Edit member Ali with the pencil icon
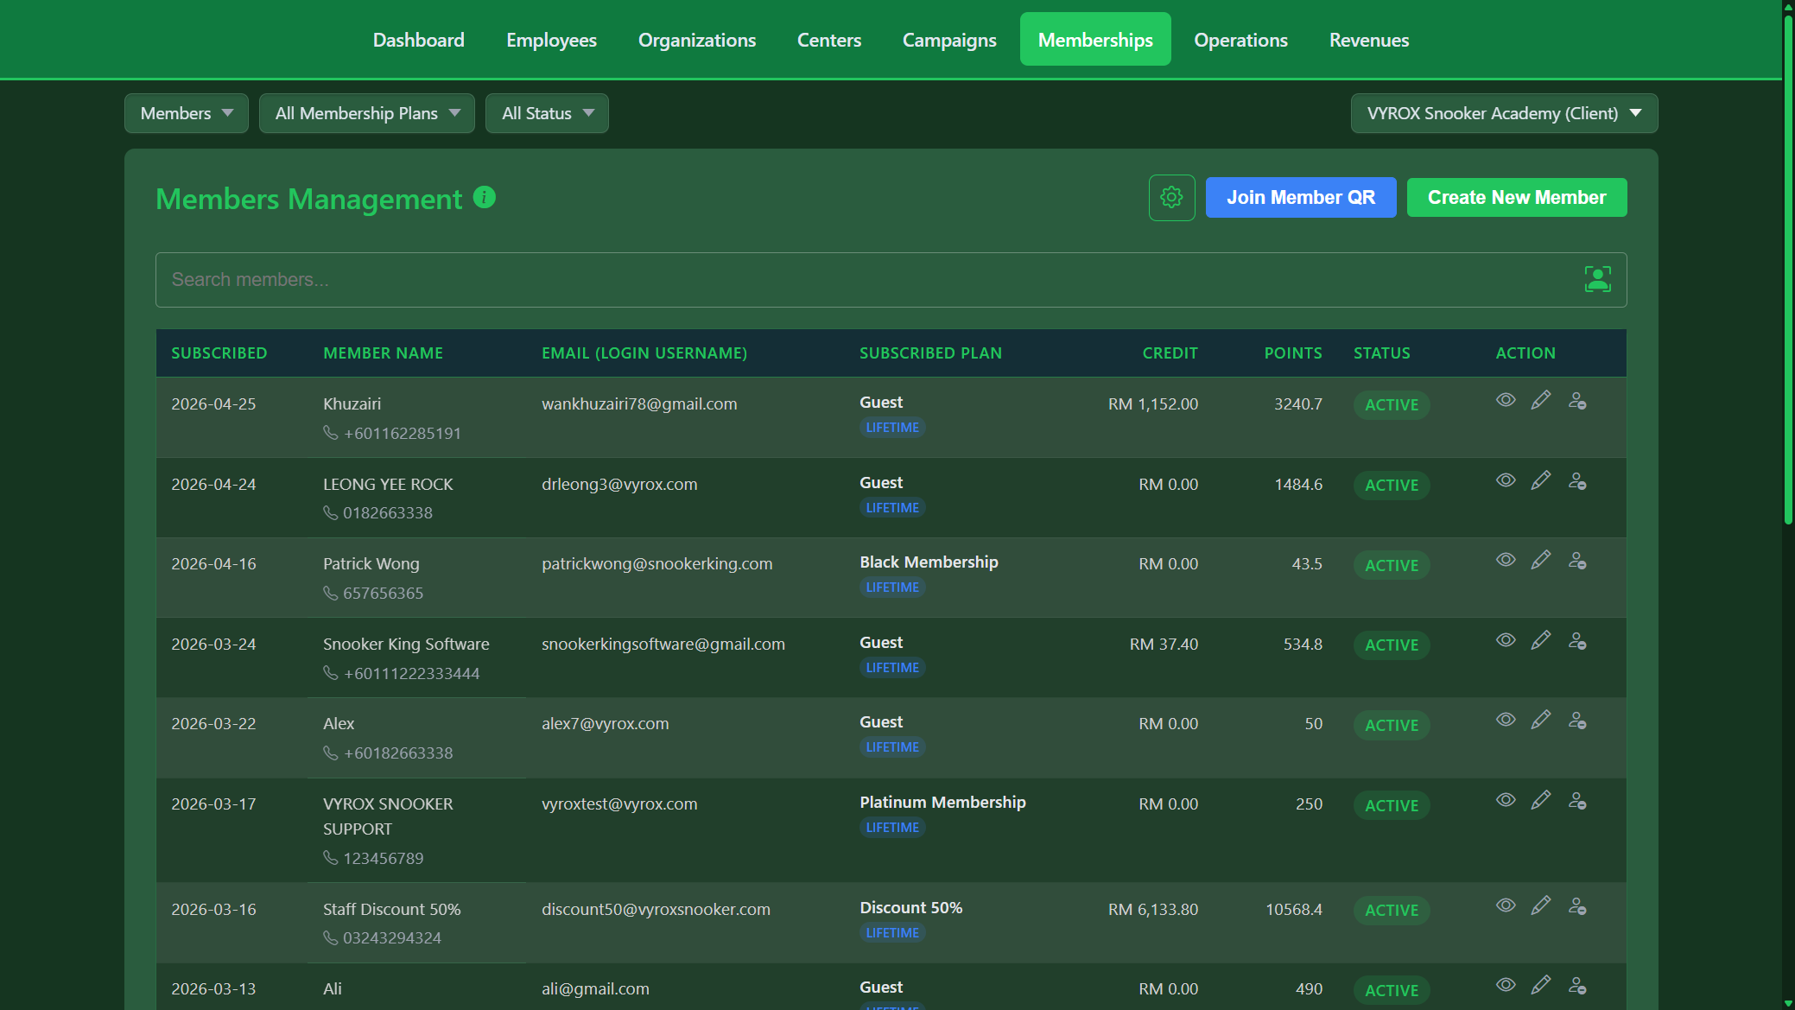Image resolution: width=1795 pixels, height=1010 pixels. click(1541, 985)
